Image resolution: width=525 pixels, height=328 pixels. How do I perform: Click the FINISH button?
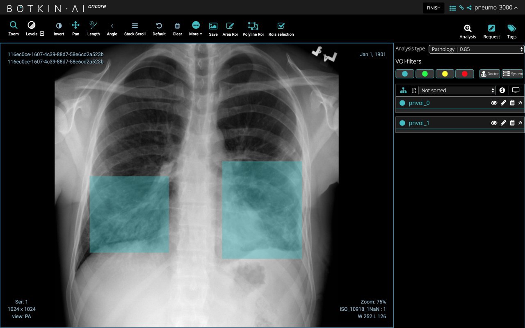point(434,8)
